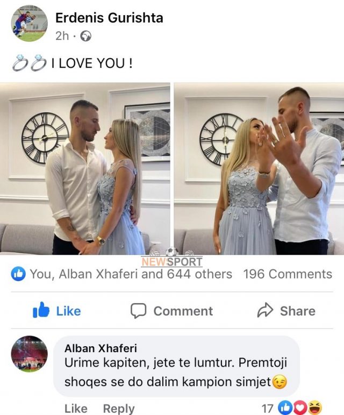344x415 pixels.
Task: Open Alban Xhaferi's commenter avatar
Action: tap(29, 354)
